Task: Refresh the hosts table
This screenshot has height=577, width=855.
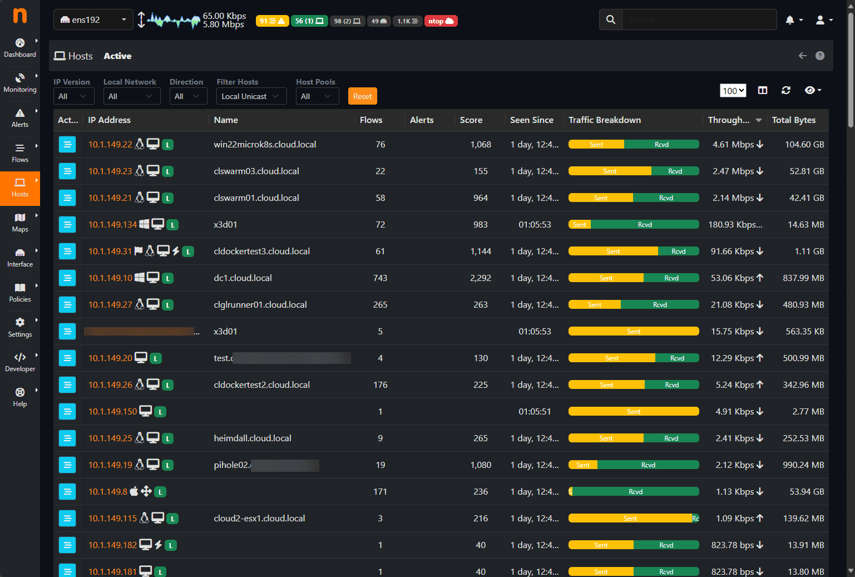Action: pyautogui.click(x=785, y=90)
